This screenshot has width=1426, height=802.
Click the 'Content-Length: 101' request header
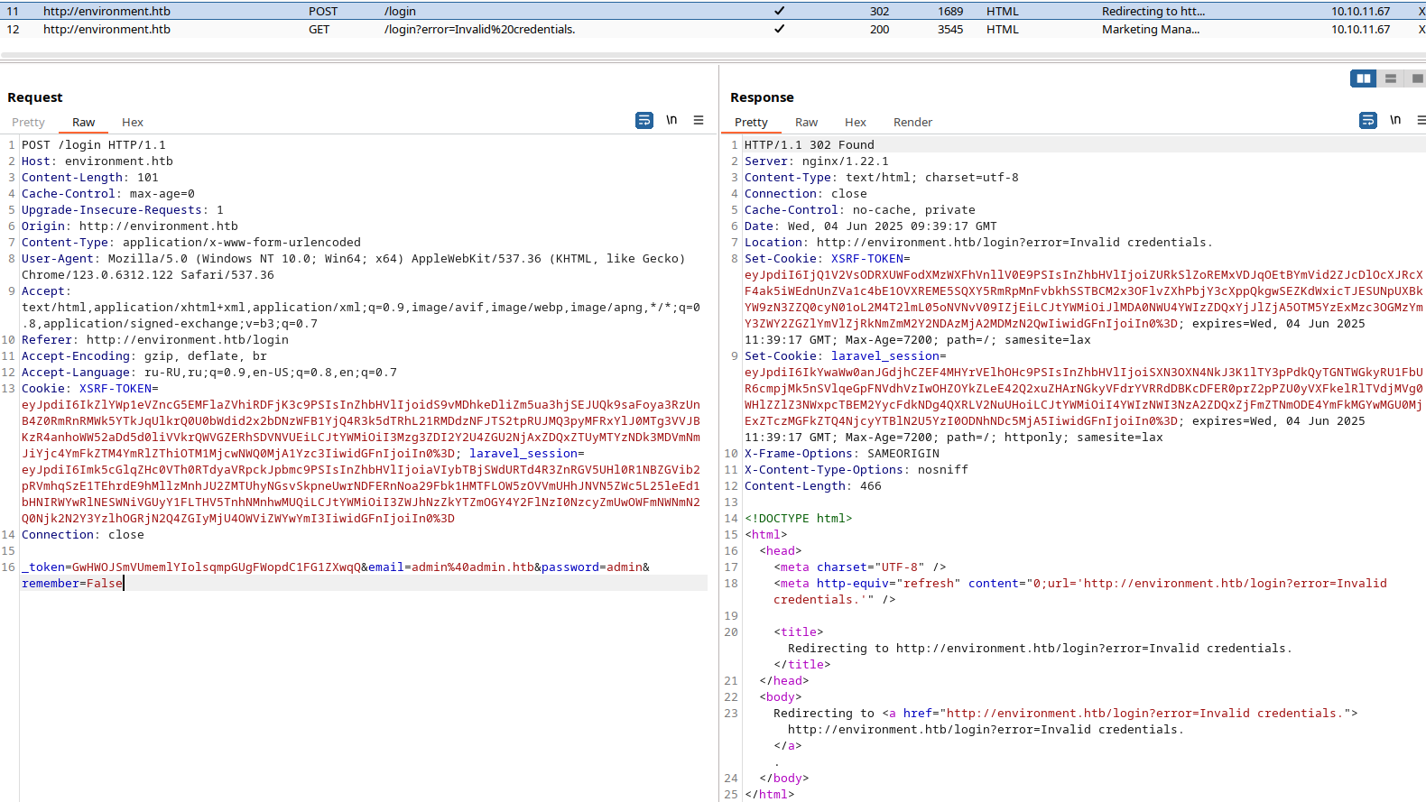click(x=90, y=177)
